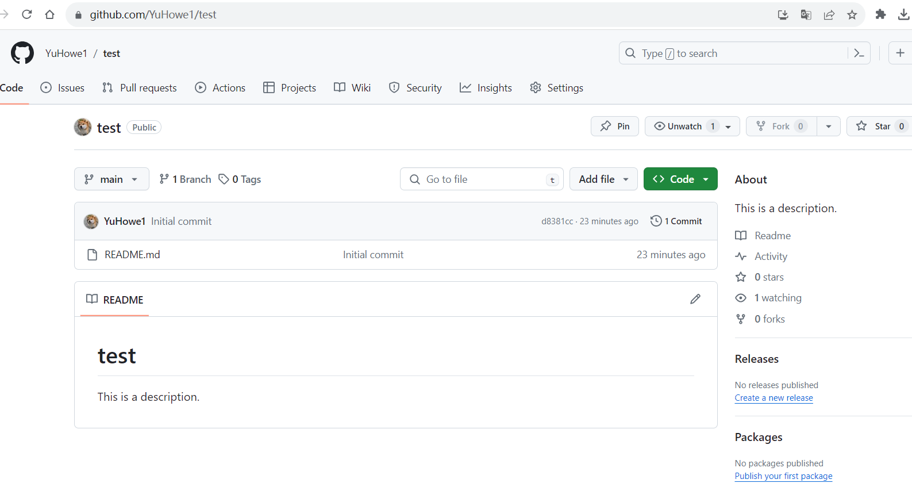
Task: Open browser downloads icon
Action: pos(903,14)
